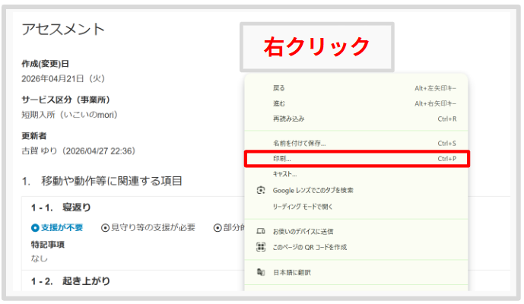Screen dimensions: 524x304
Task: Click the アセスメント page heading
Action: click(63, 30)
